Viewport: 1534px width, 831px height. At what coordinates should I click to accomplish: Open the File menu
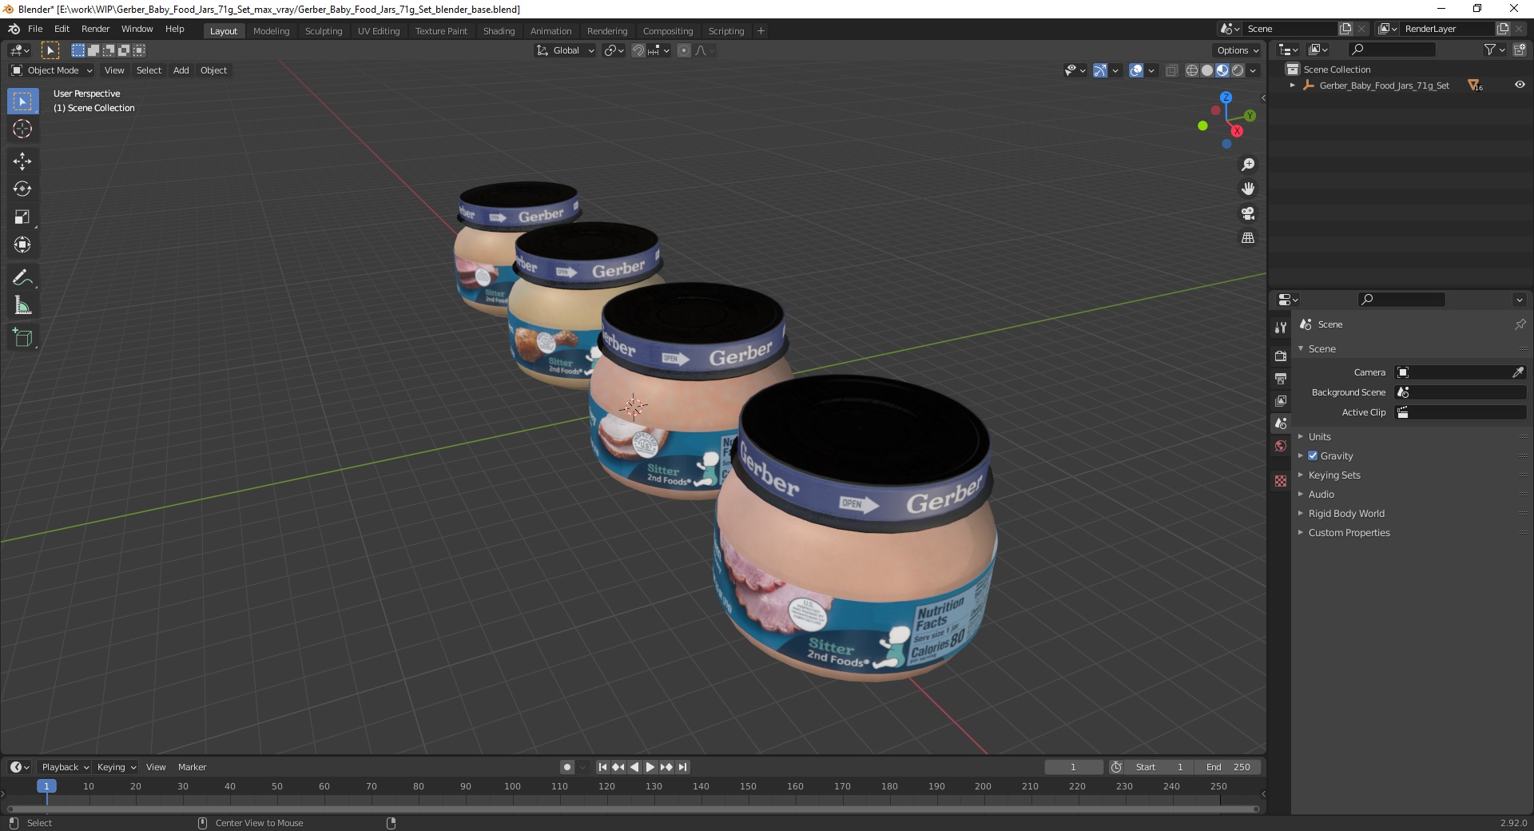click(35, 29)
